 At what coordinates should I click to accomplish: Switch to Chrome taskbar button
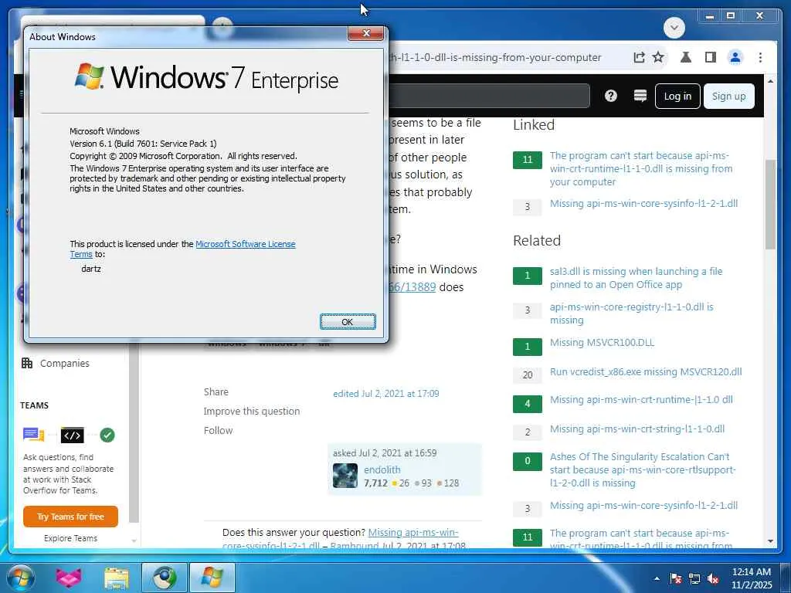pos(164,578)
